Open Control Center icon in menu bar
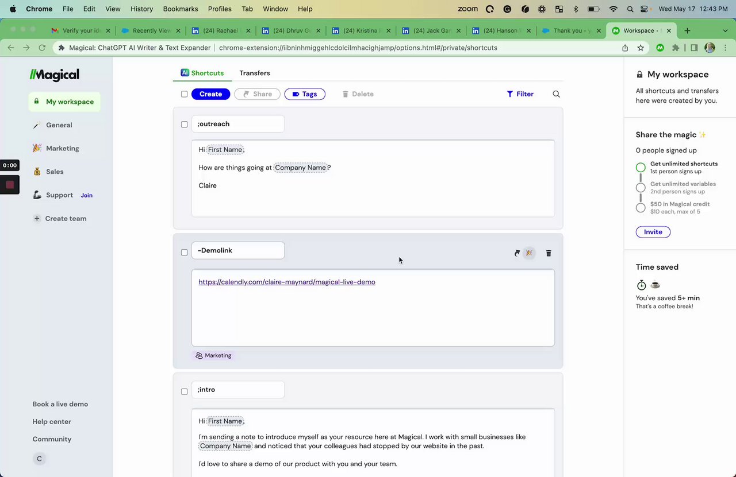Viewport: 736px width, 477px height. click(645, 9)
